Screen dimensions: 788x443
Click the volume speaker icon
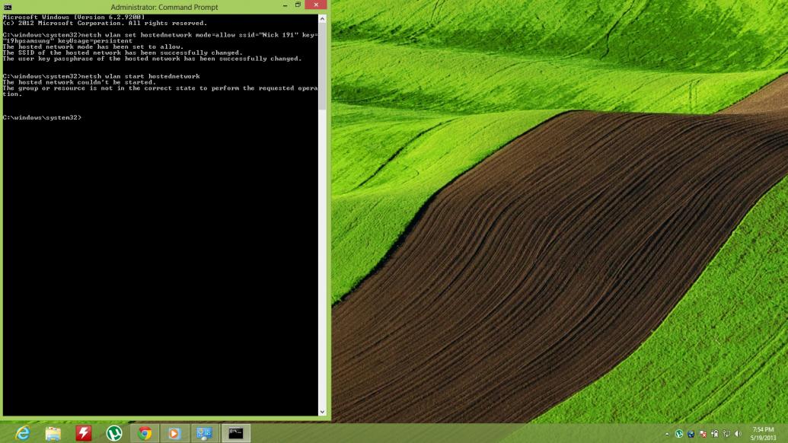[738, 434]
